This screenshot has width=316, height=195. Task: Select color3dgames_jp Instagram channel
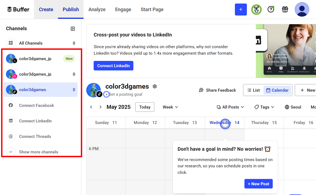click(x=41, y=74)
